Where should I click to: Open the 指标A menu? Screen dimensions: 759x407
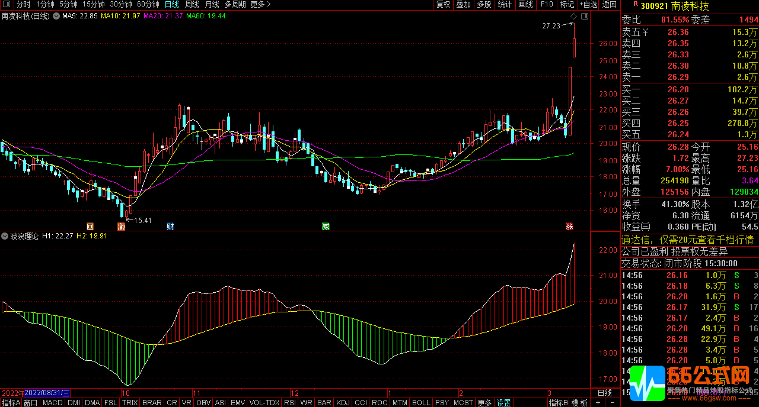tap(11, 403)
